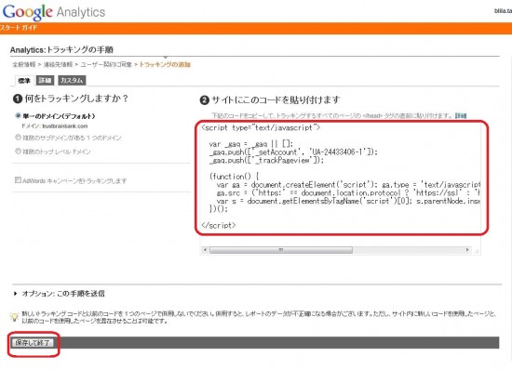
Task: Click the 保存して終了 button
Action: pos(33,343)
